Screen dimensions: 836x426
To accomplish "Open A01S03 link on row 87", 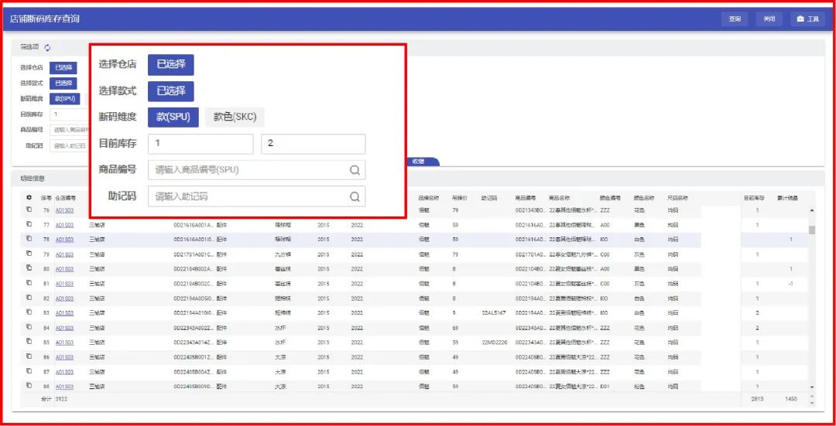I will [x=64, y=371].
